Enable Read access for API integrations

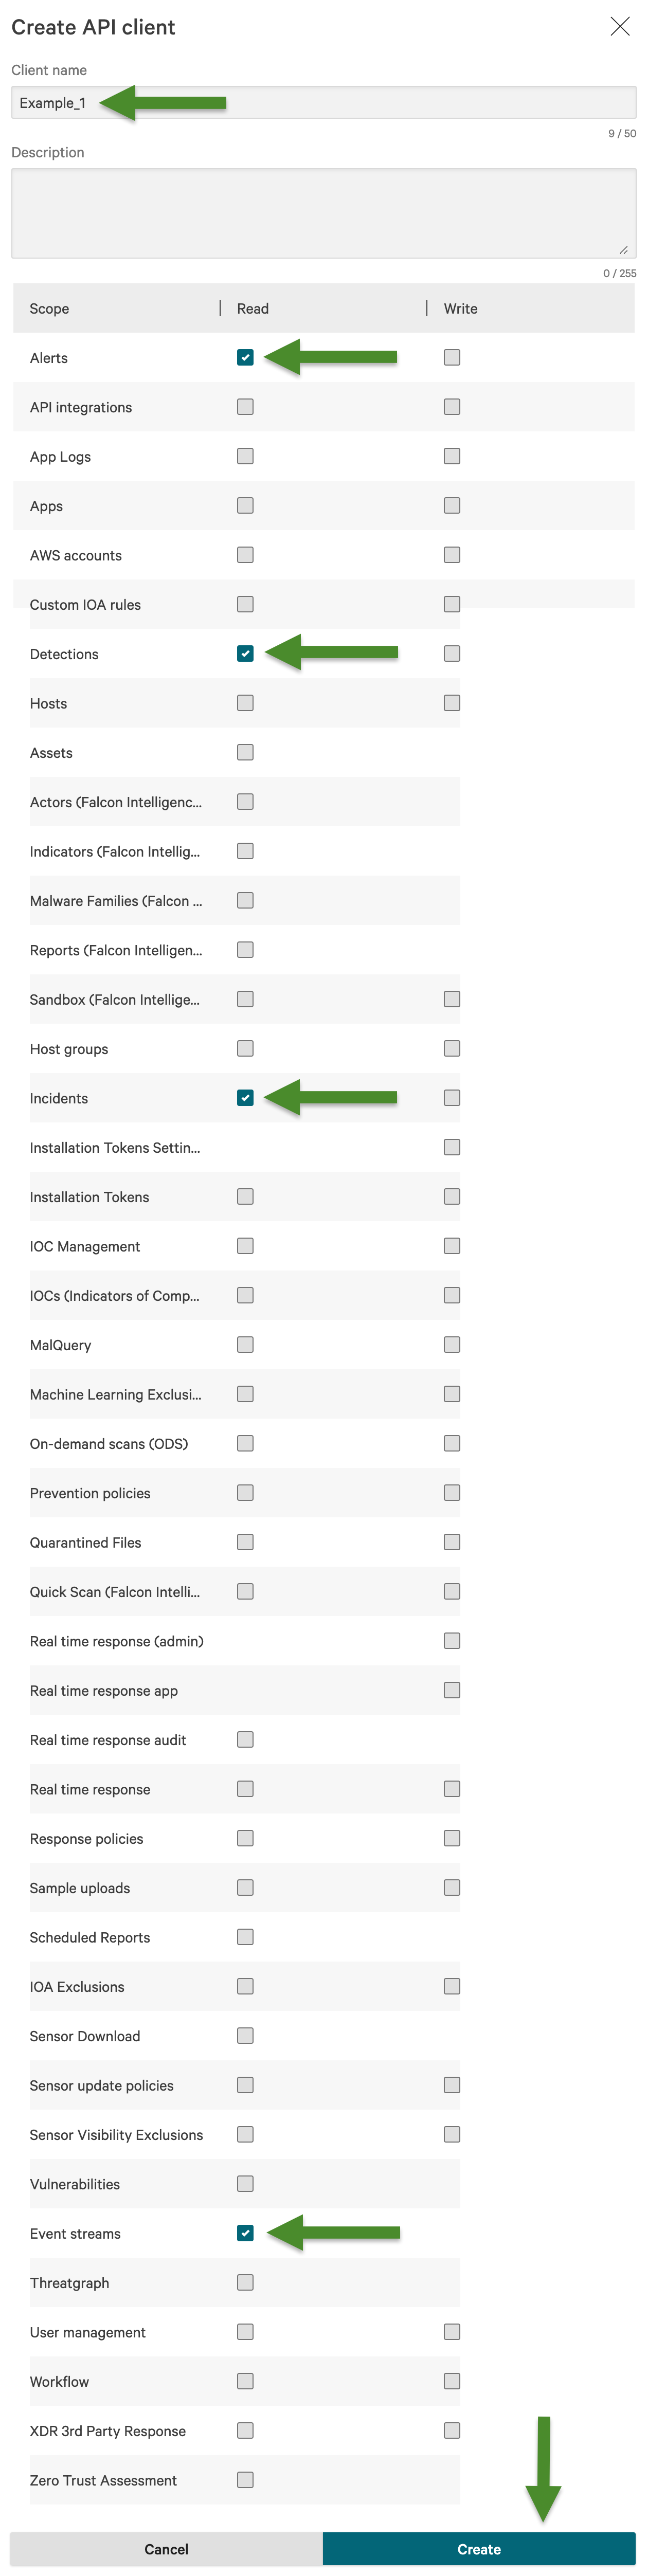pos(245,406)
